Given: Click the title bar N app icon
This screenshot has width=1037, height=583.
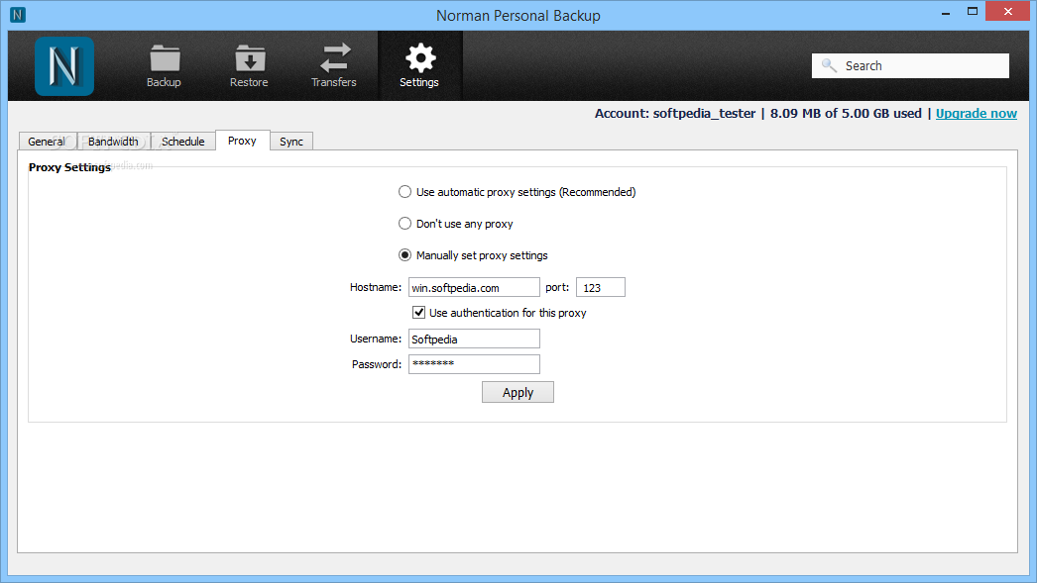Looking at the screenshot, I should coord(18,15).
